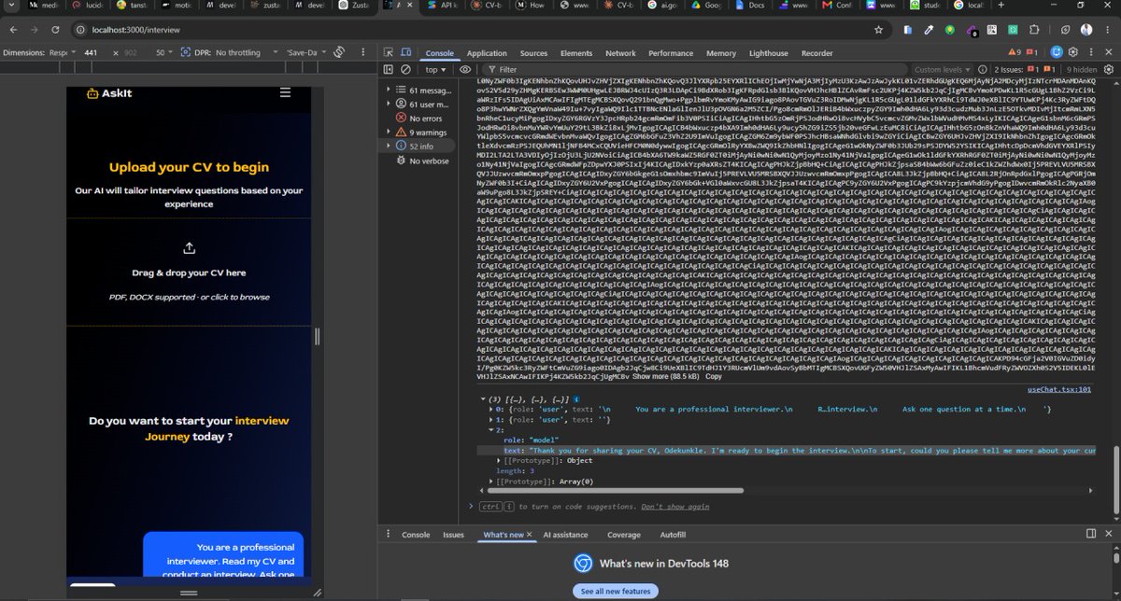Click the upload arrow icon in drop zone
This screenshot has height=601, width=1121.
pos(189,248)
